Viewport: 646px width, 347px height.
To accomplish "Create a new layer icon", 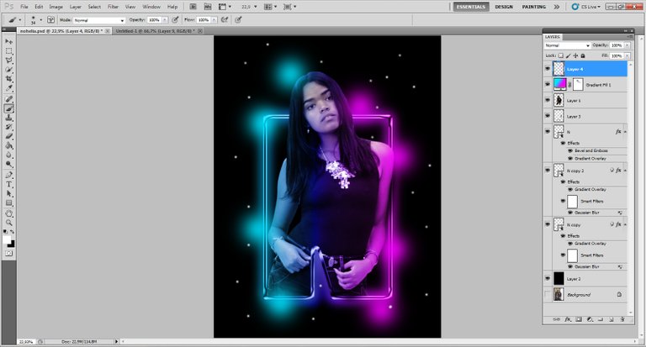I will pyautogui.click(x=612, y=319).
